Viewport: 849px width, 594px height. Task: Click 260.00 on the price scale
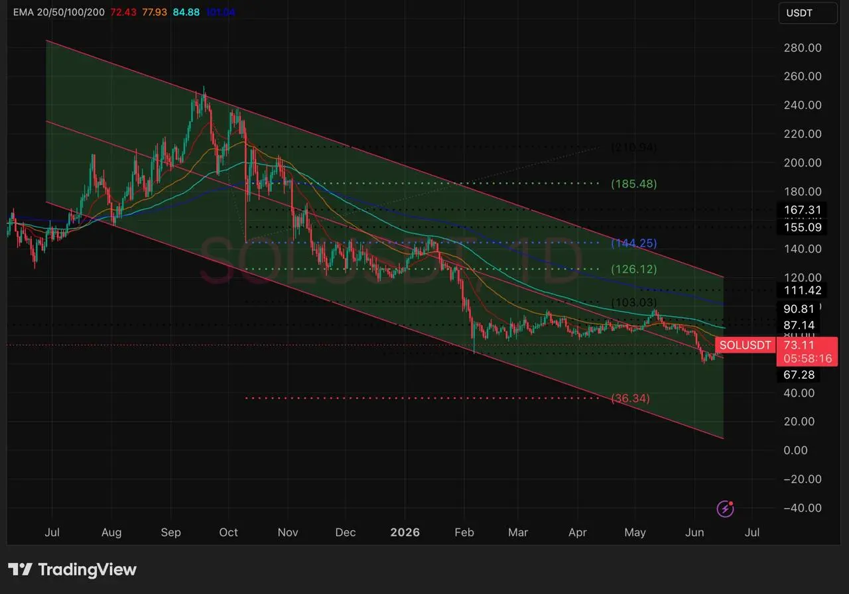click(802, 76)
